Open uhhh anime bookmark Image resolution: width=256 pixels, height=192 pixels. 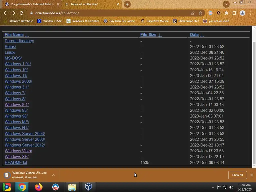(186, 21)
